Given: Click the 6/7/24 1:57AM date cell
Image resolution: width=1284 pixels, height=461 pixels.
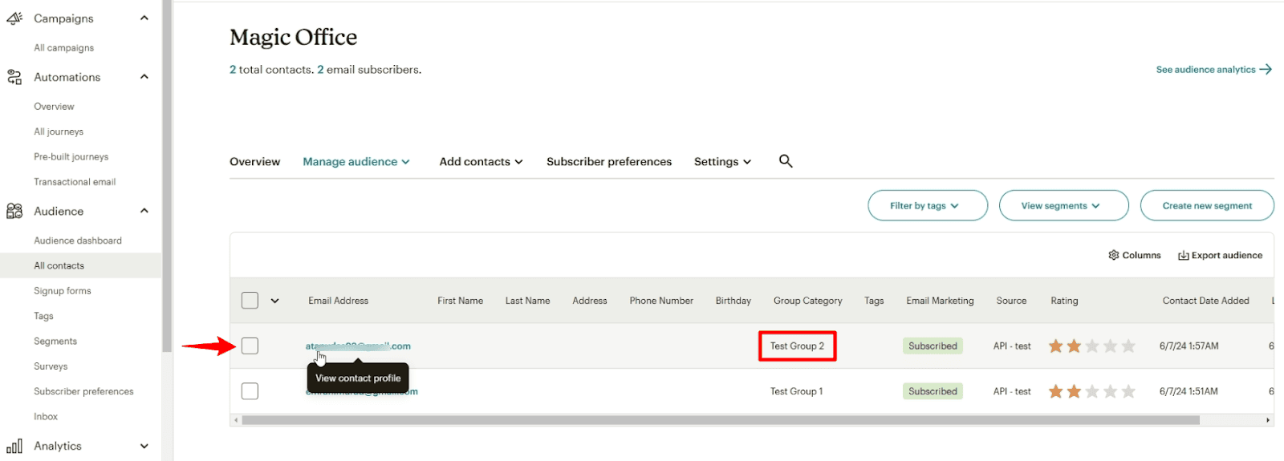Looking at the screenshot, I should point(1189,346).
